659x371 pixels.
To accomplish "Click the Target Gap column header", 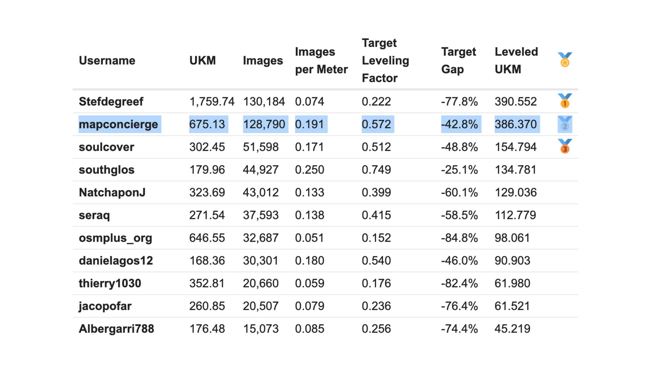I will point(458,60).
